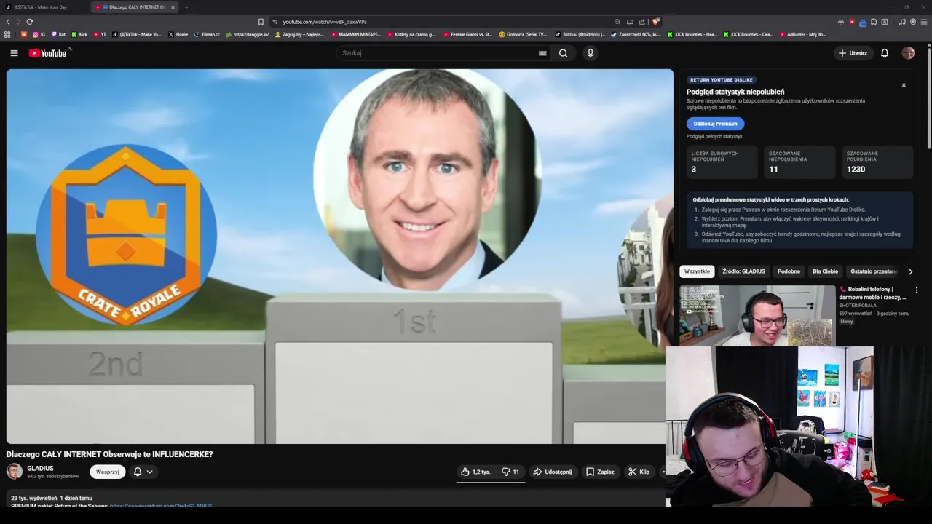Click the Odblokuj Premium button
The height and width of the screenshot is (524, 932).
[x=715, y=124]
